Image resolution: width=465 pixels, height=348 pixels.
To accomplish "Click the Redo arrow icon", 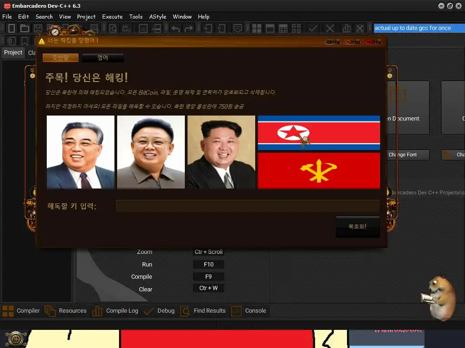I will coord(188,29).
